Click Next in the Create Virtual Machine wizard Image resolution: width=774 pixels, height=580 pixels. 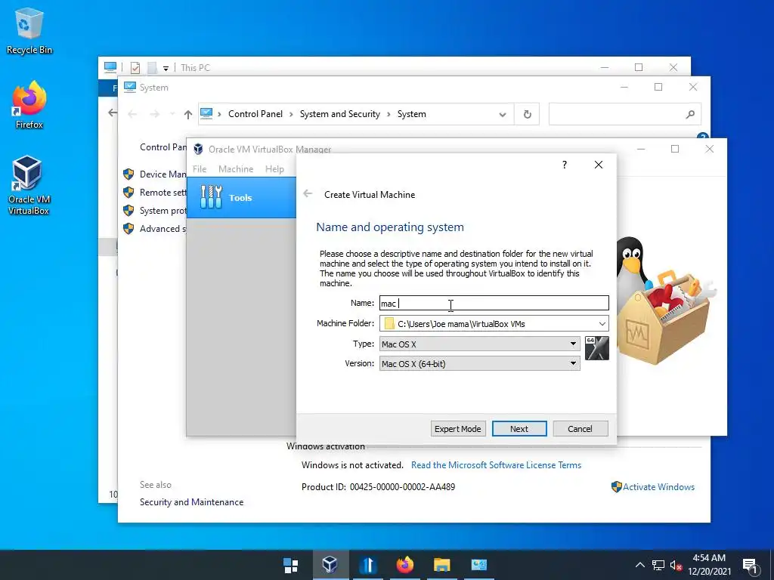coord(519,429)
